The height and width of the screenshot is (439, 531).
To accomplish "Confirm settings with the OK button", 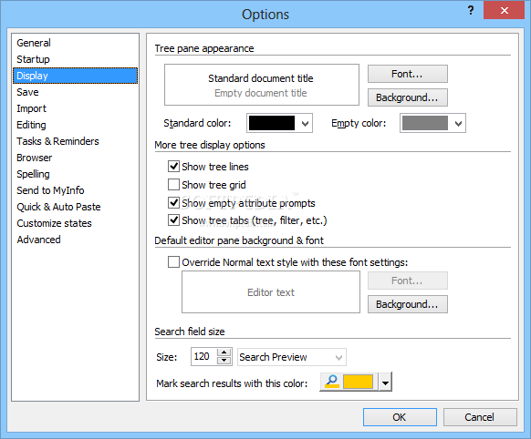I will [x=400, y=417].
